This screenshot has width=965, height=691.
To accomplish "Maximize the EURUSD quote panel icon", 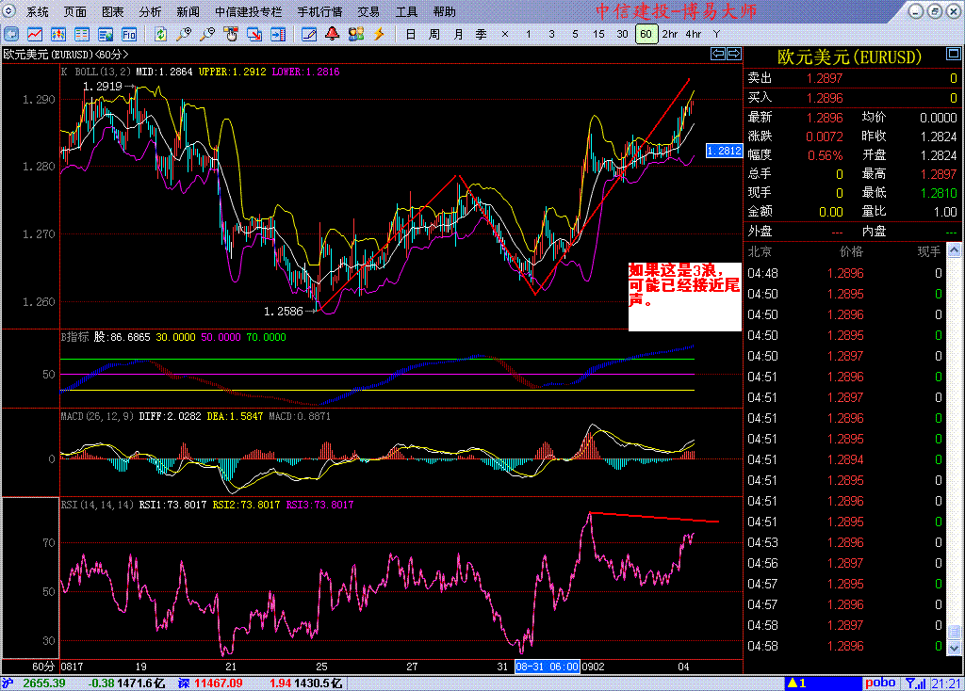I will tap(954, 54).
